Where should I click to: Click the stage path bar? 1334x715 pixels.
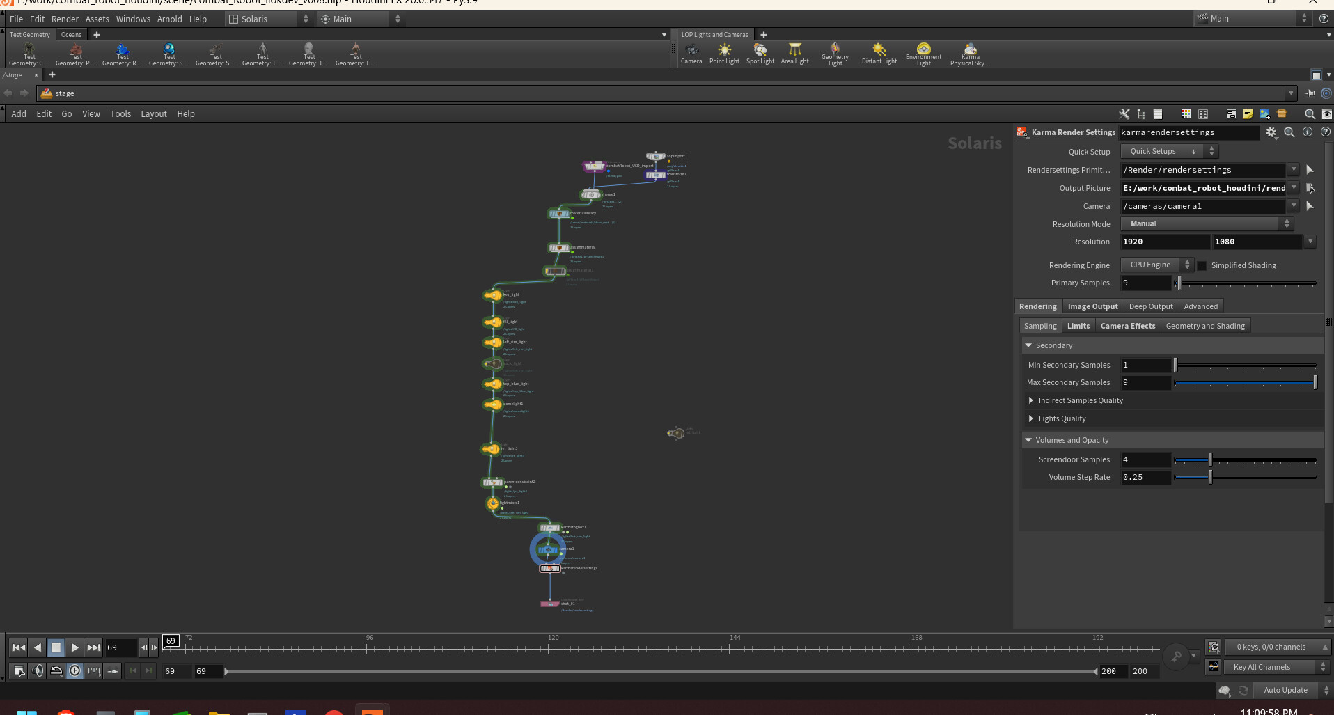point(665,93)
